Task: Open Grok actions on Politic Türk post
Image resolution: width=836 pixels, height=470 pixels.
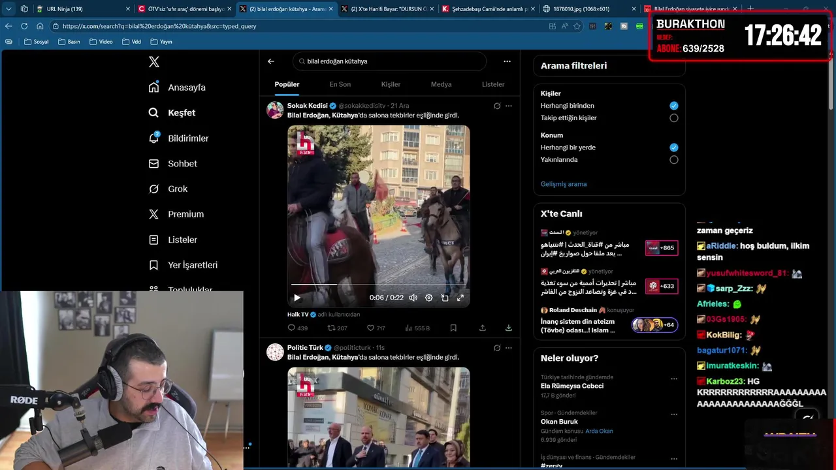Action: tap(497, 348)
